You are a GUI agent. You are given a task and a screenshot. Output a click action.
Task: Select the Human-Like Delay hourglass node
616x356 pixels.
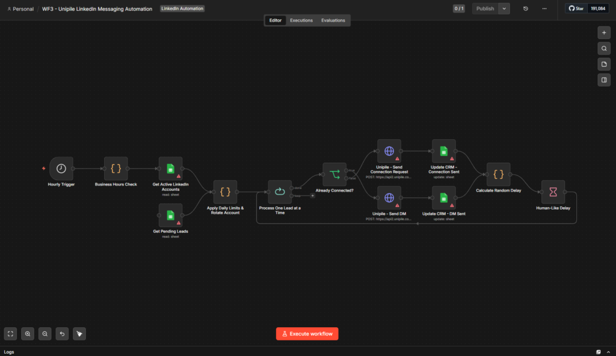pyautogui.click(x=553, y=192)
